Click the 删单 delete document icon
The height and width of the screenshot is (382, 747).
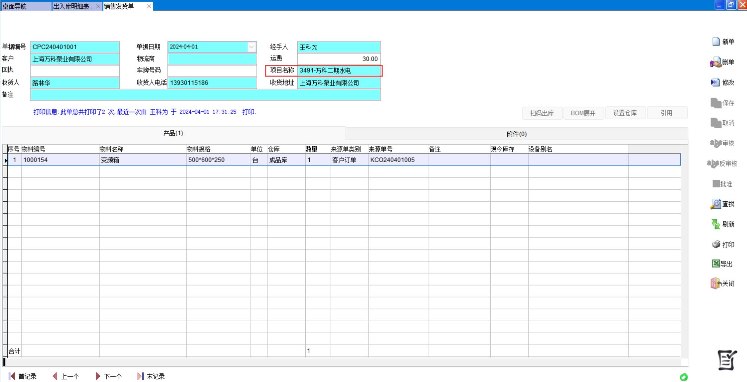point(716,62)
